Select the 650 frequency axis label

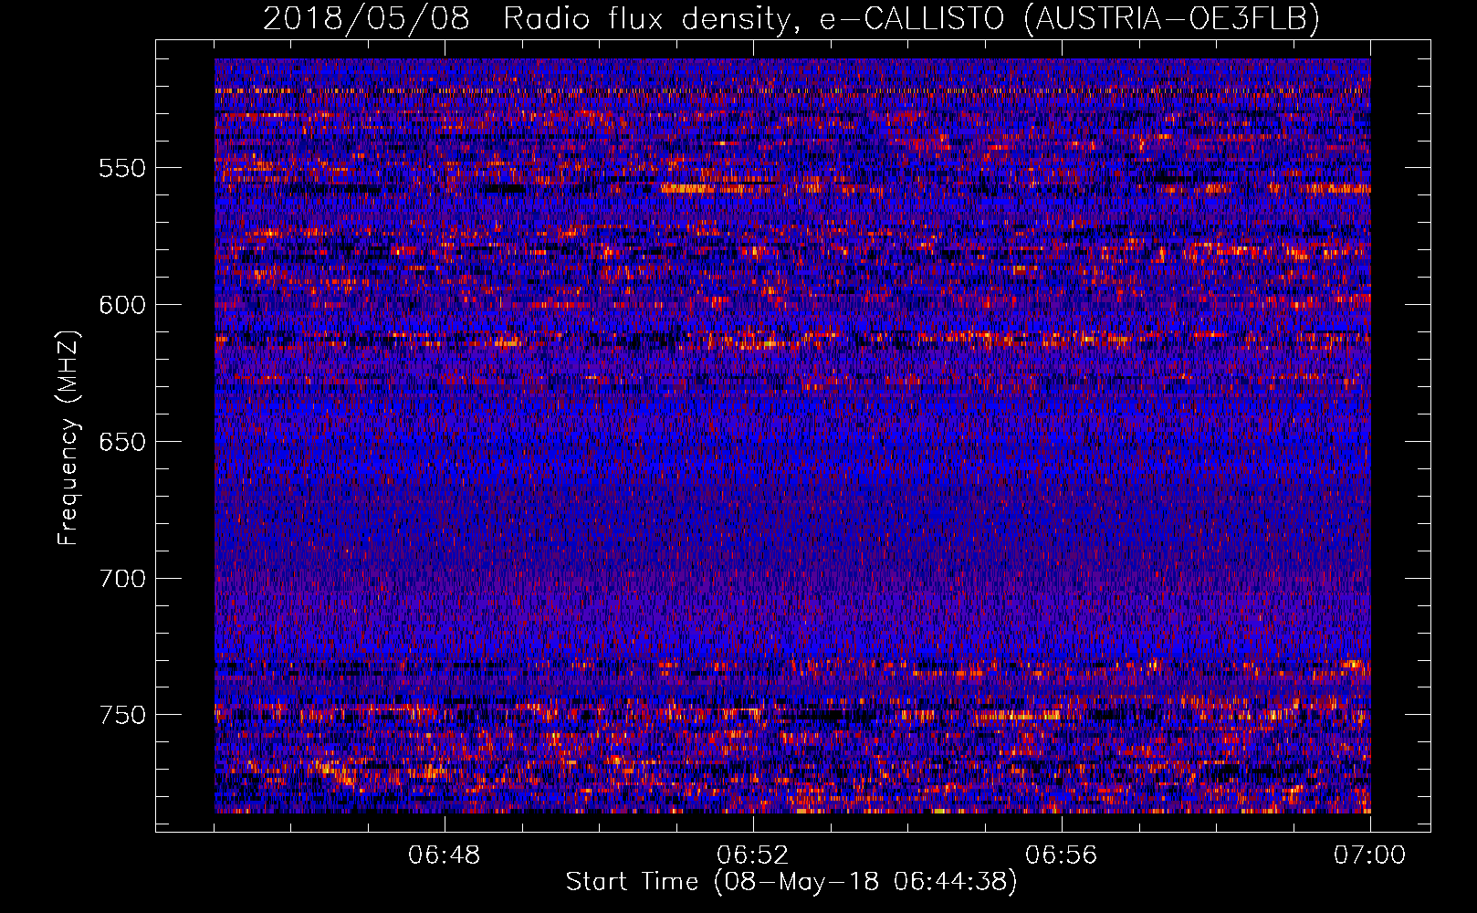click(122, 442)
